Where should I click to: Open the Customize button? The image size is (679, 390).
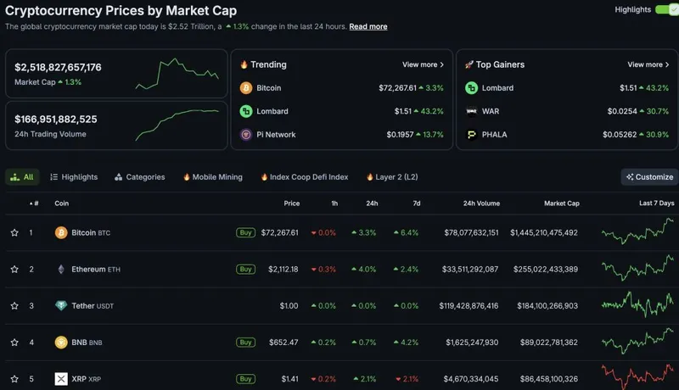click(x=649, y=177)
